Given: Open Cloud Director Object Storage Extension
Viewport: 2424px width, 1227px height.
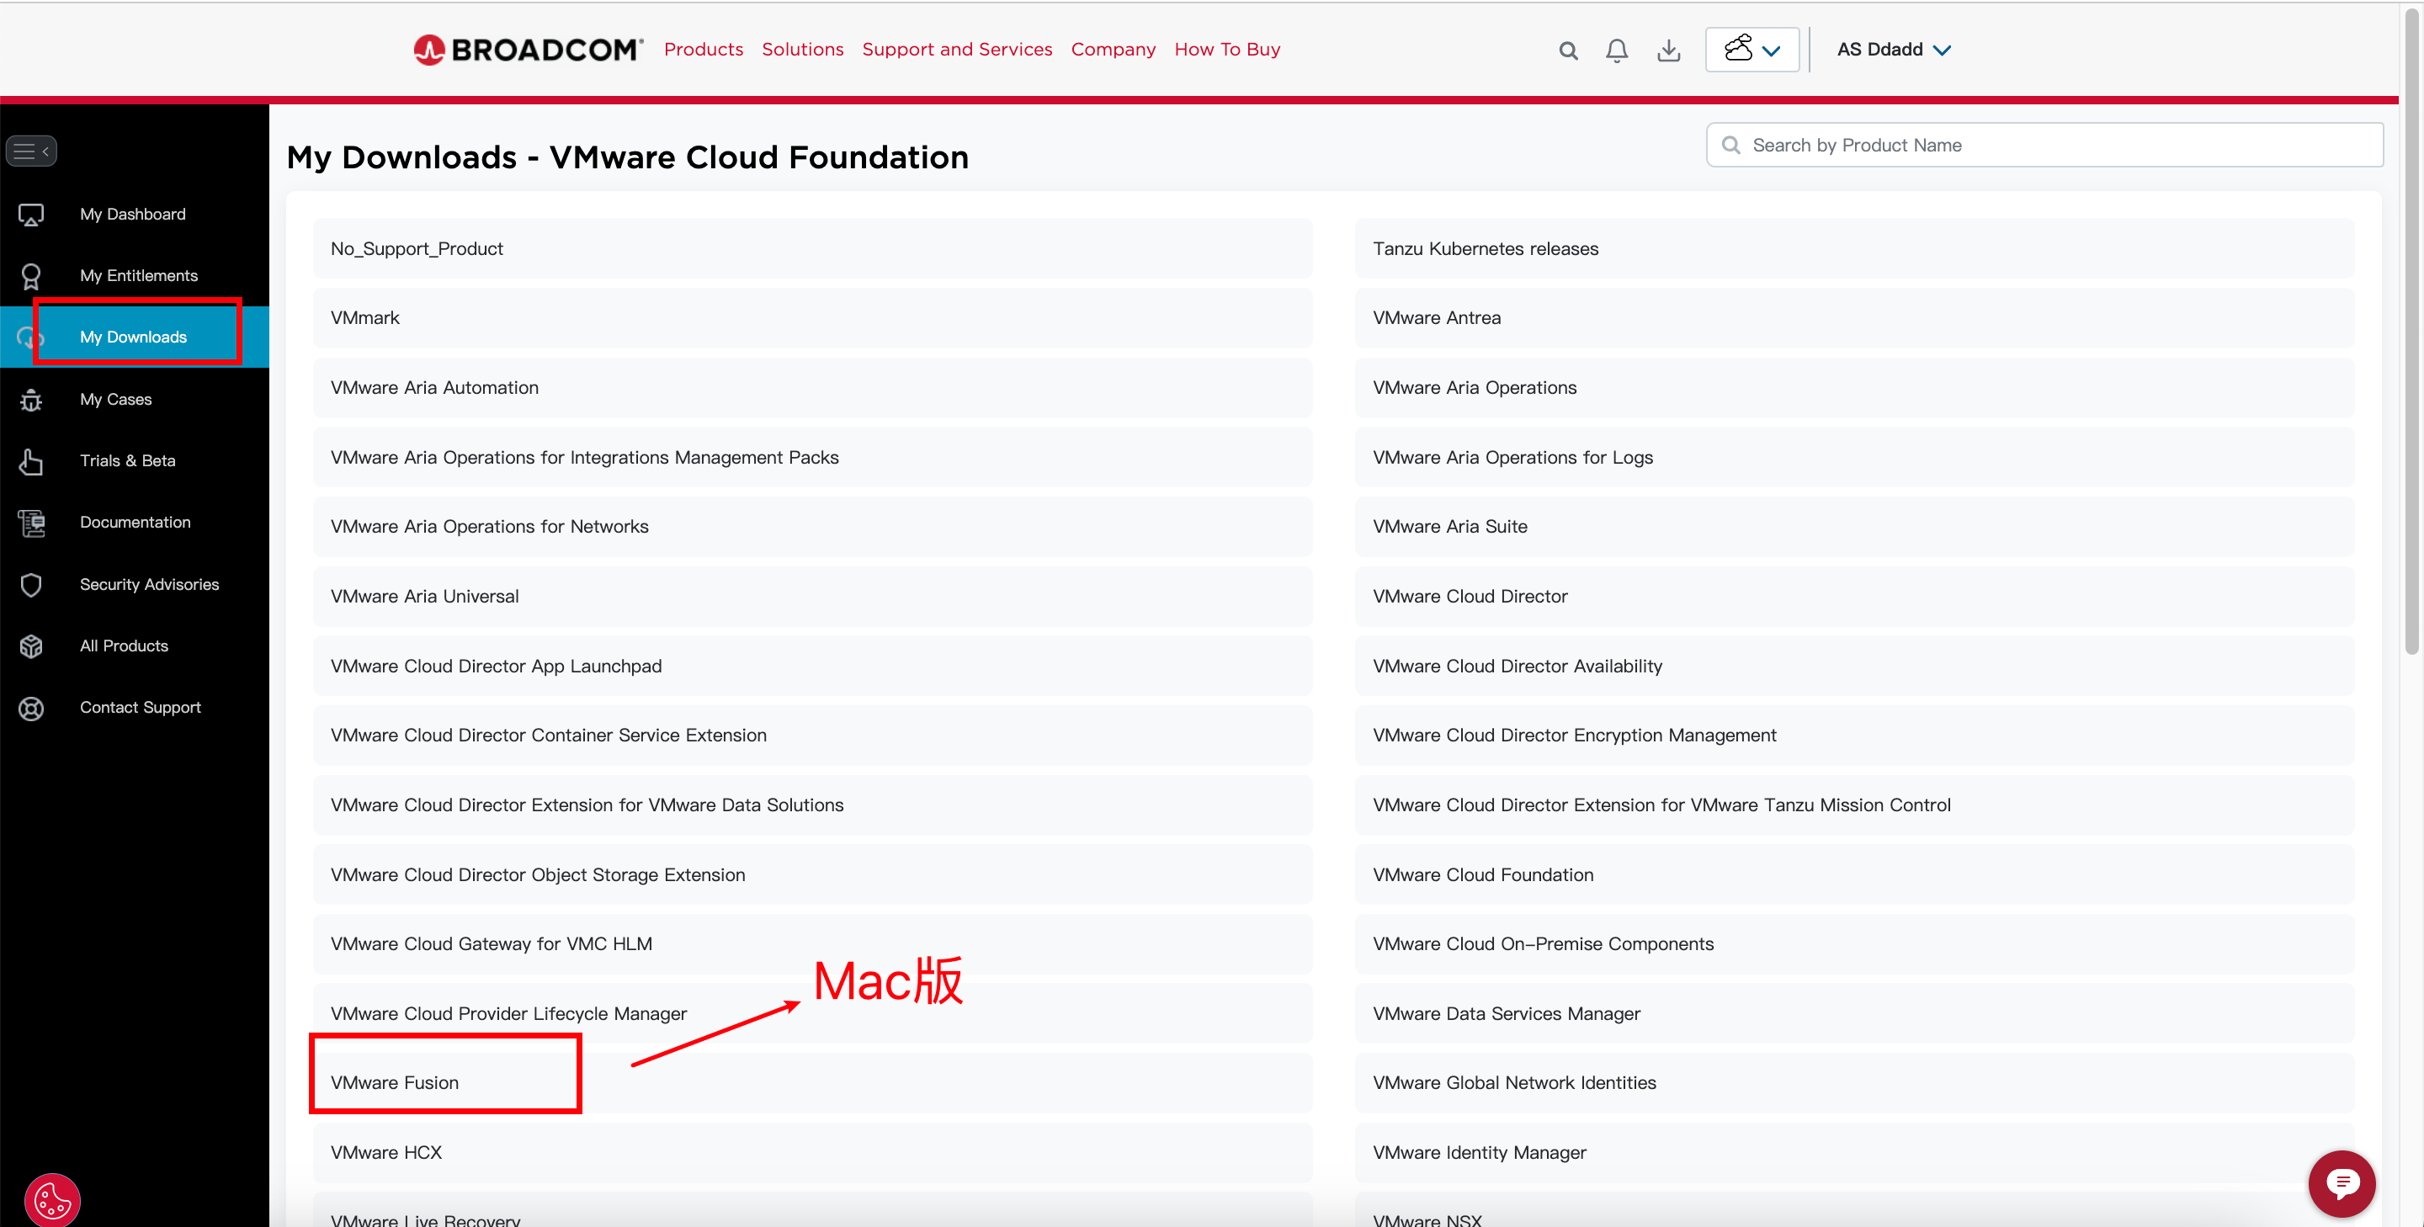Looking at the screenshot, I should coord(811,874).
